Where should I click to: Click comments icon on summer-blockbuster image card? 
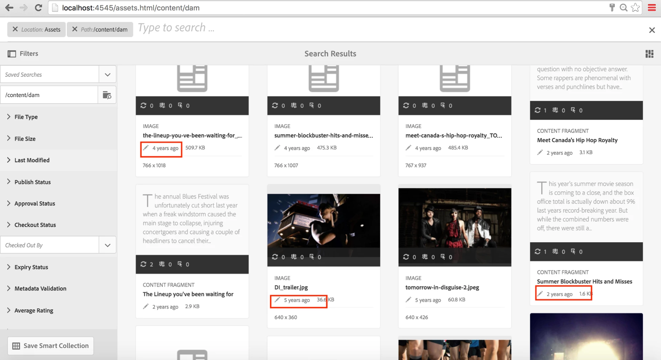click(x=294, y=106)
